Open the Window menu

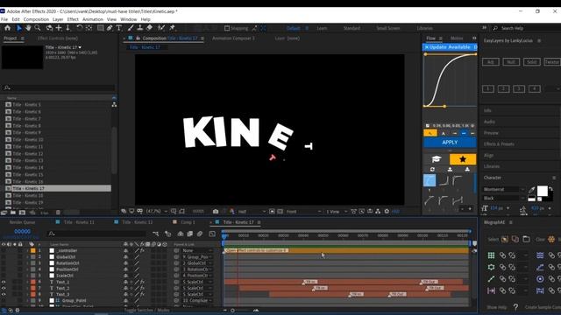tap(129, 19)
